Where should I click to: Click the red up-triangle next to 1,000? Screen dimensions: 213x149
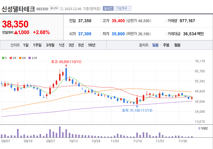pos(16,32)
